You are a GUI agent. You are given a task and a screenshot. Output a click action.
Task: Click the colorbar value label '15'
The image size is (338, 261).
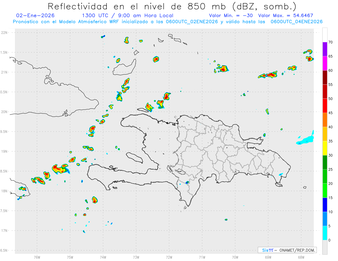click(x=330, y=198)
